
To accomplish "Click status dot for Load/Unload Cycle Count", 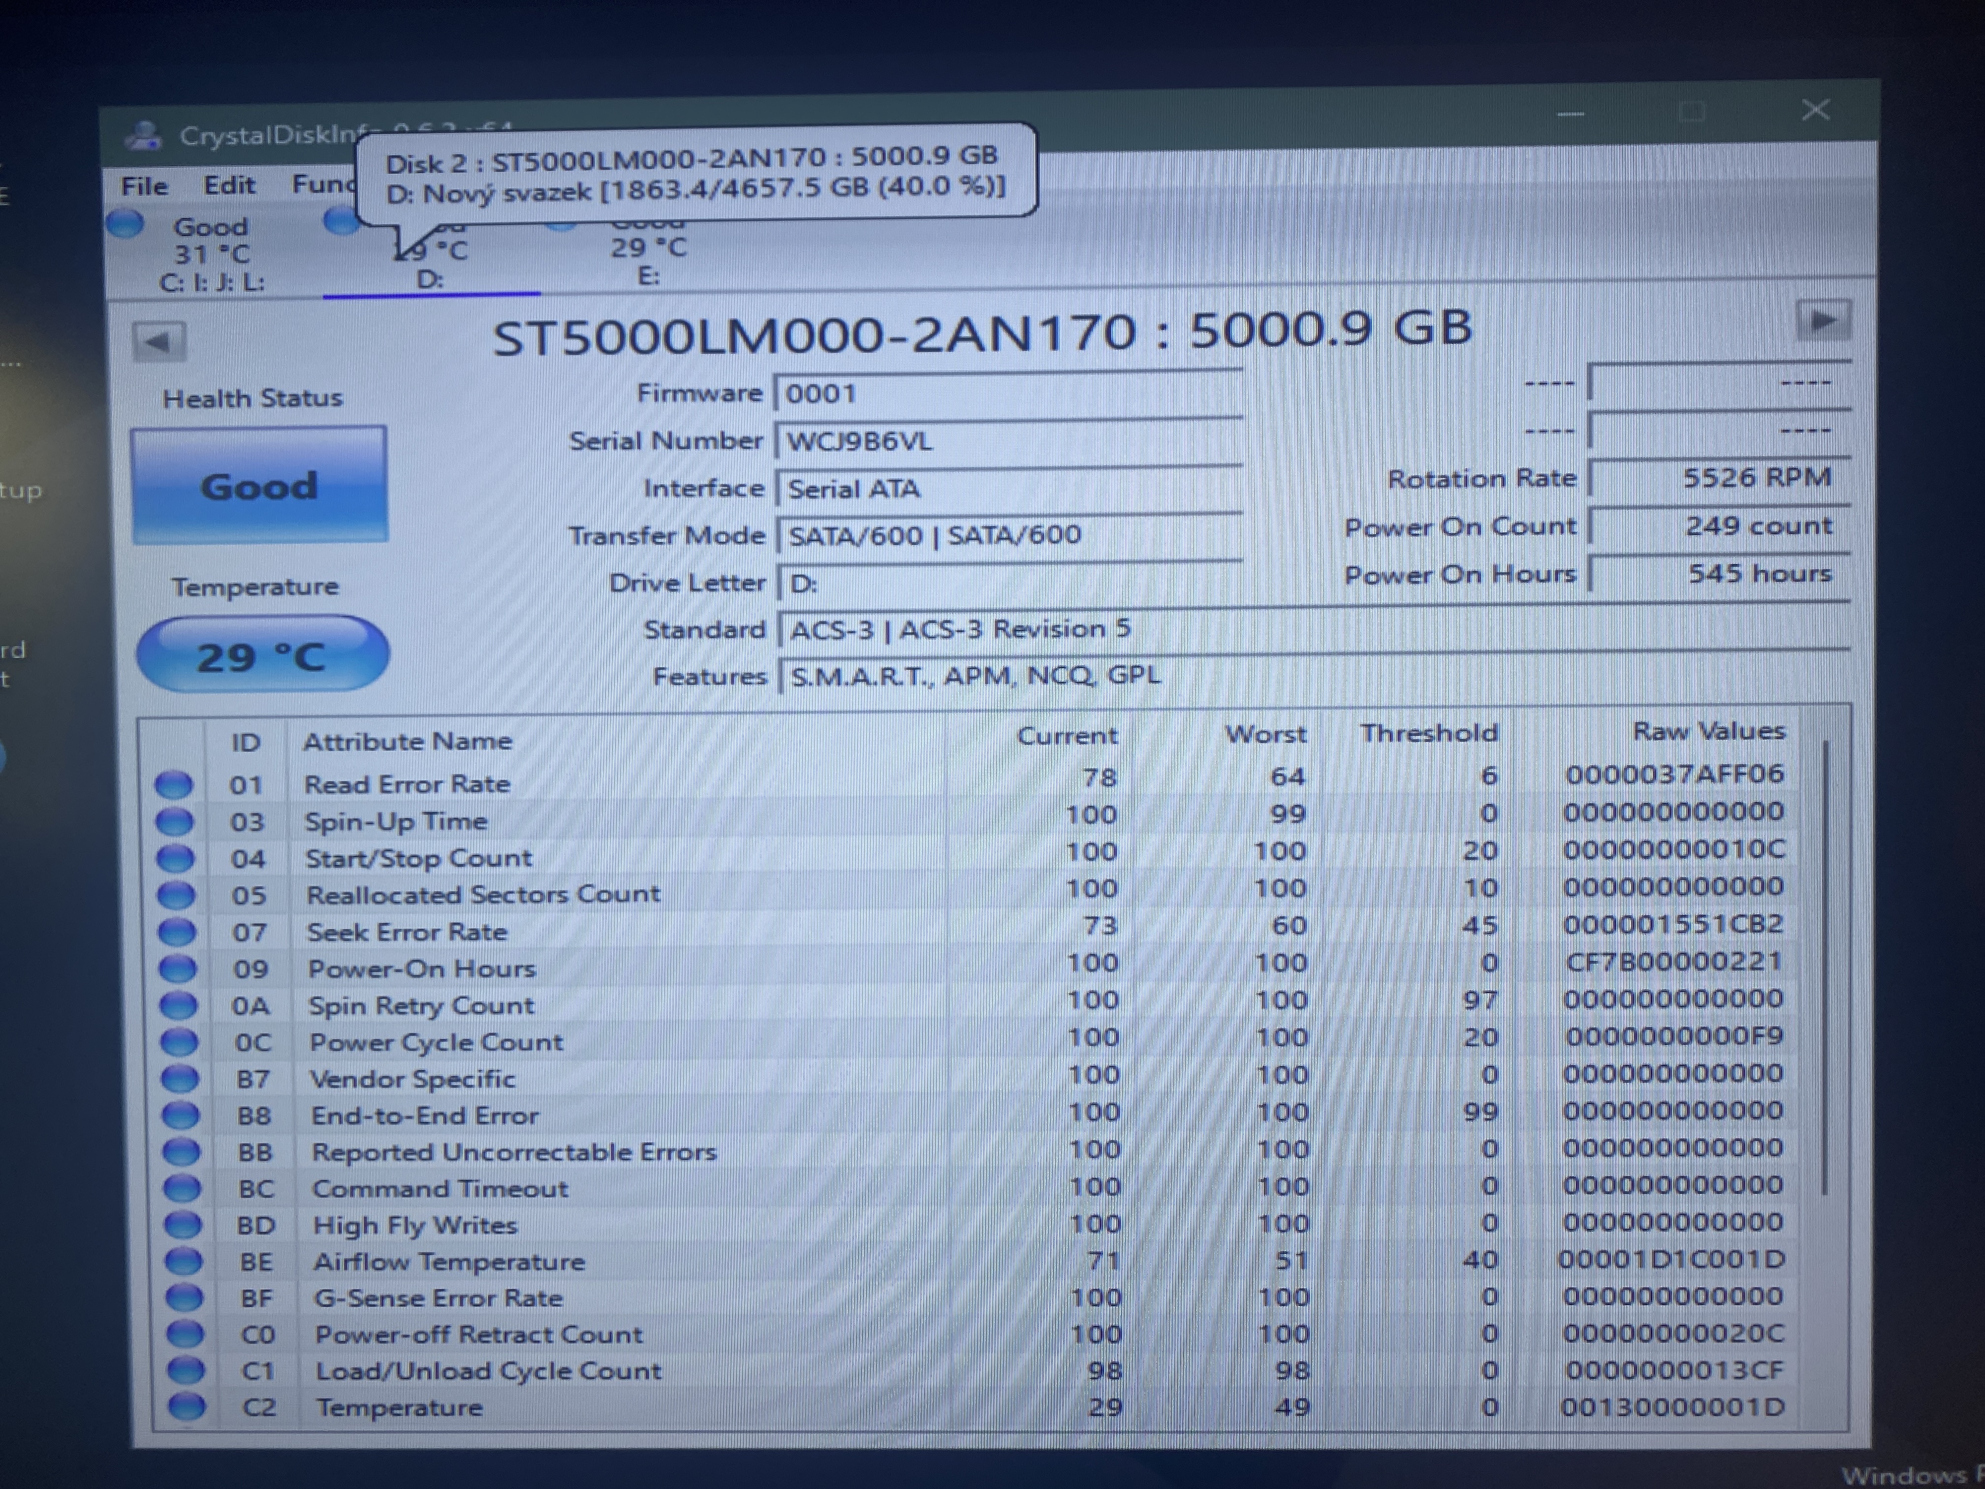I will [x=187, y=1370].
